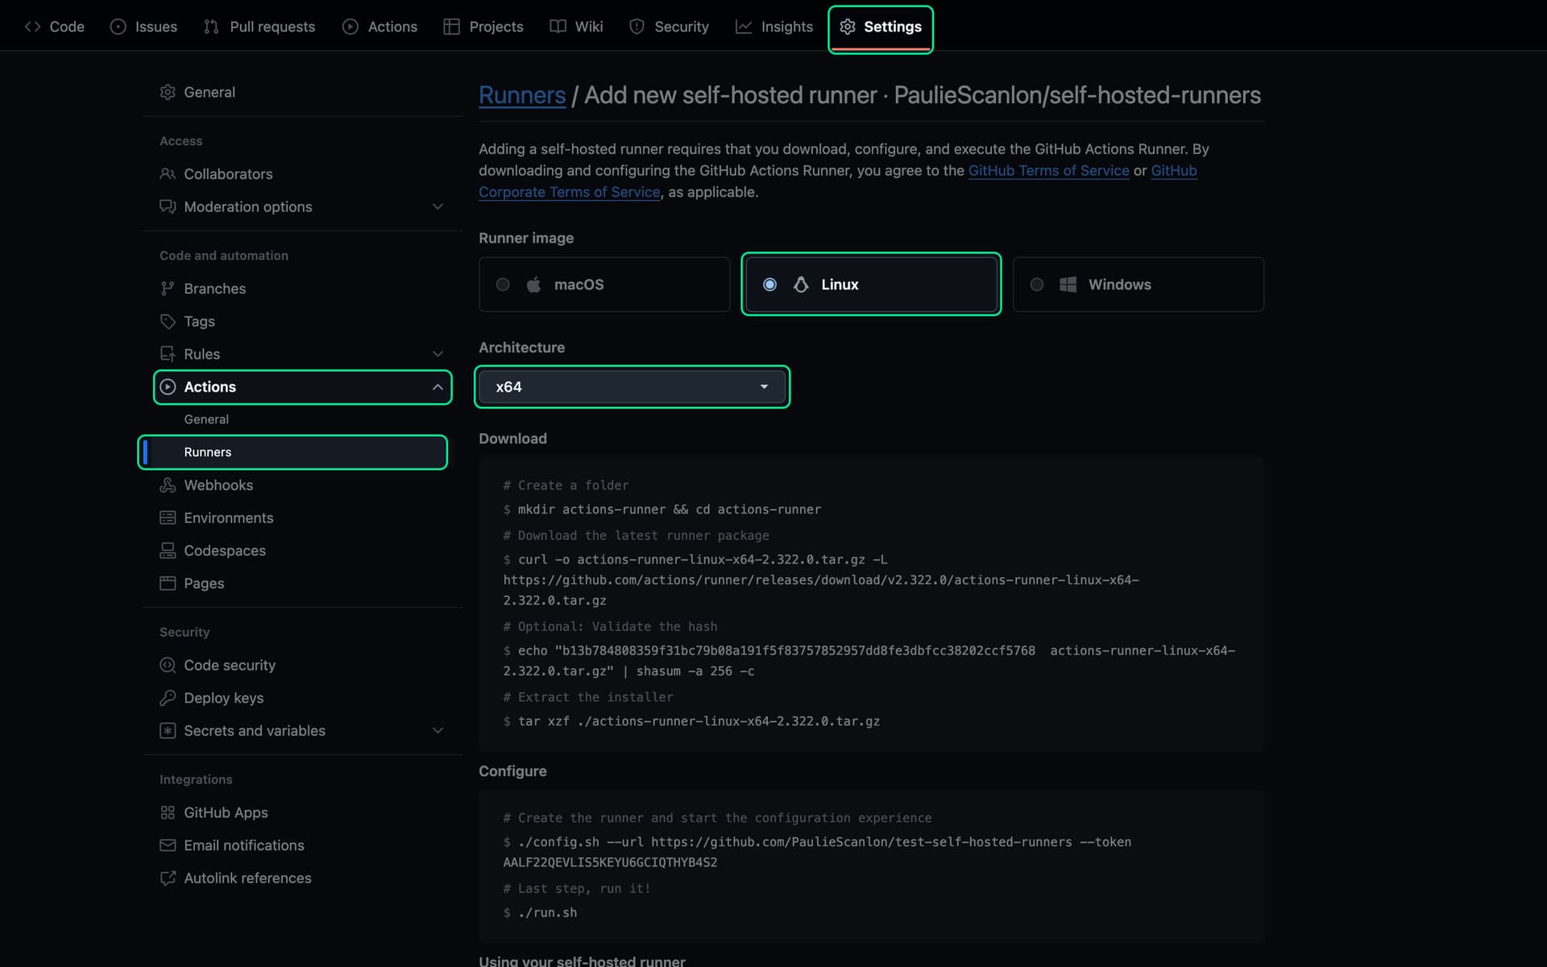
Task: Open Issues from the top navigation
Action: 118,26
